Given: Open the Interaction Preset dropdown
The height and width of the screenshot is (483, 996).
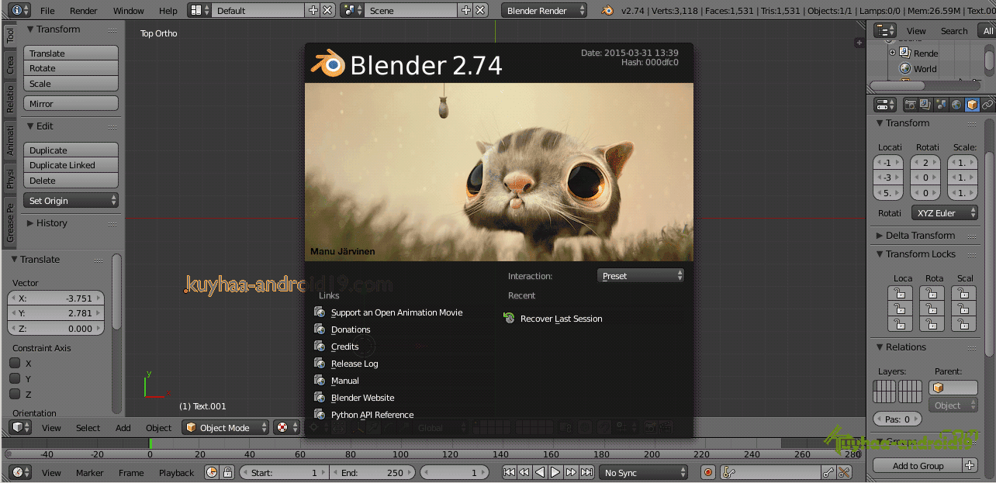Looking at the screenshot, I should tap(641, 275).
